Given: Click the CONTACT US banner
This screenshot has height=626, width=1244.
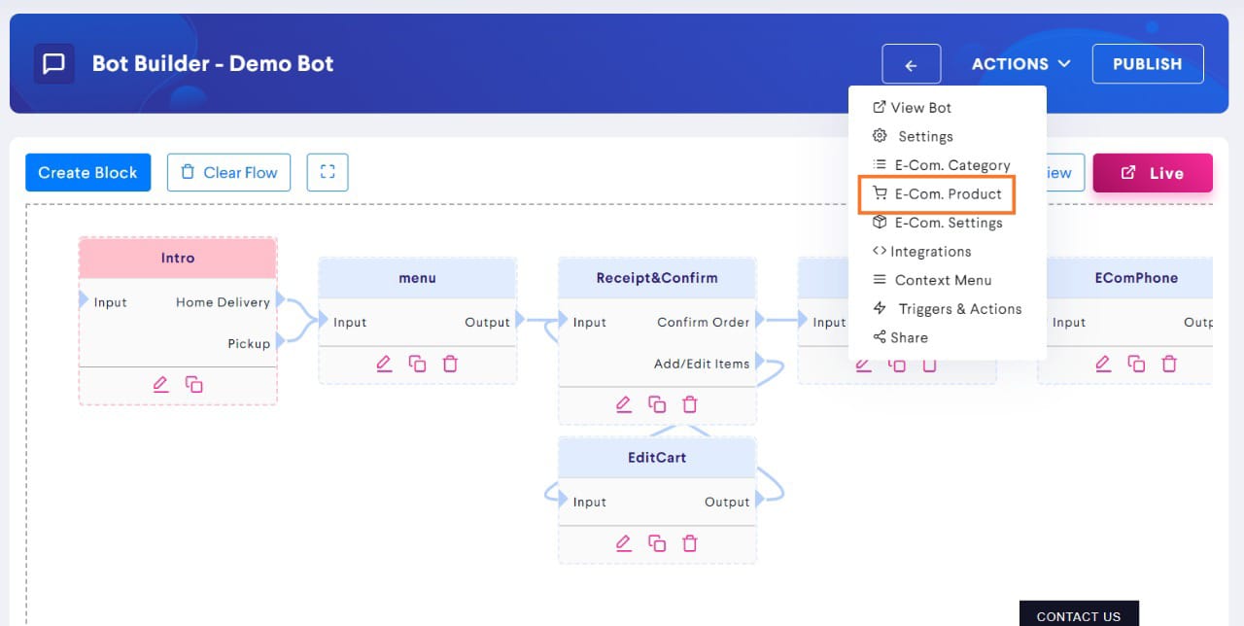Looking at the screenshot, I should [x=1079, y=615].
